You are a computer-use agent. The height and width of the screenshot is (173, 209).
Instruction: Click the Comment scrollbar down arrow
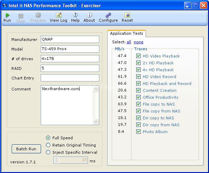click(x=96, y=121)
